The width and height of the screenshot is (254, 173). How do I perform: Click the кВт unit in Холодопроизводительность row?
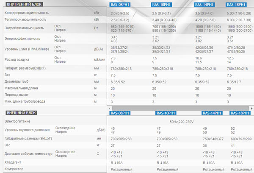pos(97,13)
